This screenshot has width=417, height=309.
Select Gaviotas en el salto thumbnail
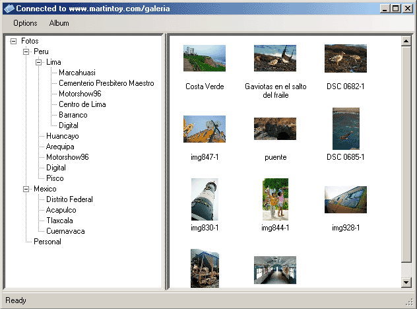[275, 58]
